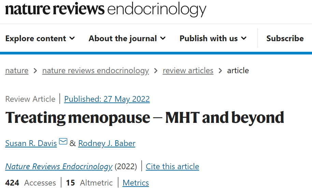The height and width of the screenshot is (192, 312).
Task: Open the Metrics link
Action: [x=136, y=183]
